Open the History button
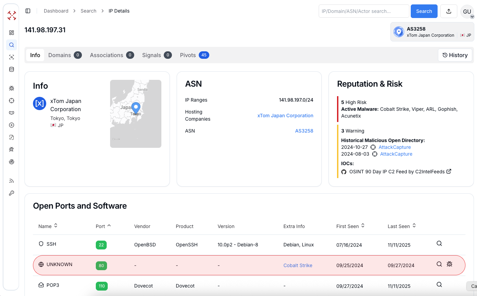Screen dimensions: 477x296 pyautogui.click(x=455, y=55)
